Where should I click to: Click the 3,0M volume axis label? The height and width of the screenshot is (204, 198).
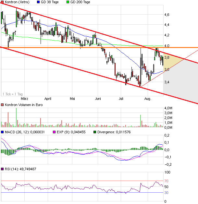click(168, 113)
